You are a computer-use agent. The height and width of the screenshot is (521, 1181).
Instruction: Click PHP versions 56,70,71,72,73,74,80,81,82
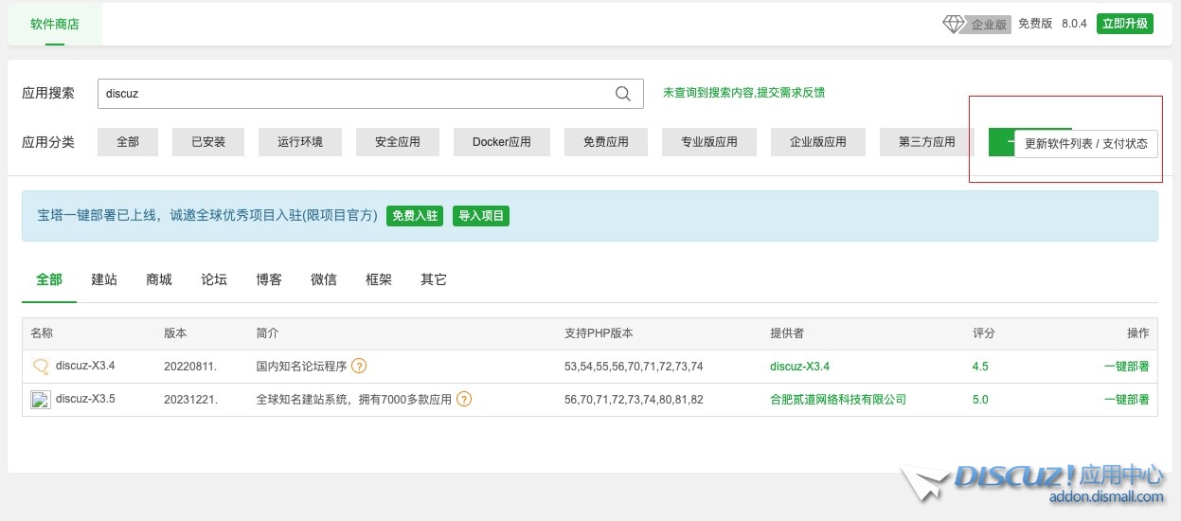[634, 400]
